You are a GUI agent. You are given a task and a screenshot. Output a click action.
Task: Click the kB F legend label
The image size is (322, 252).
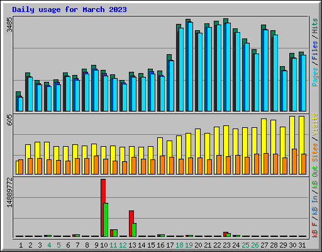coord(315,230)
